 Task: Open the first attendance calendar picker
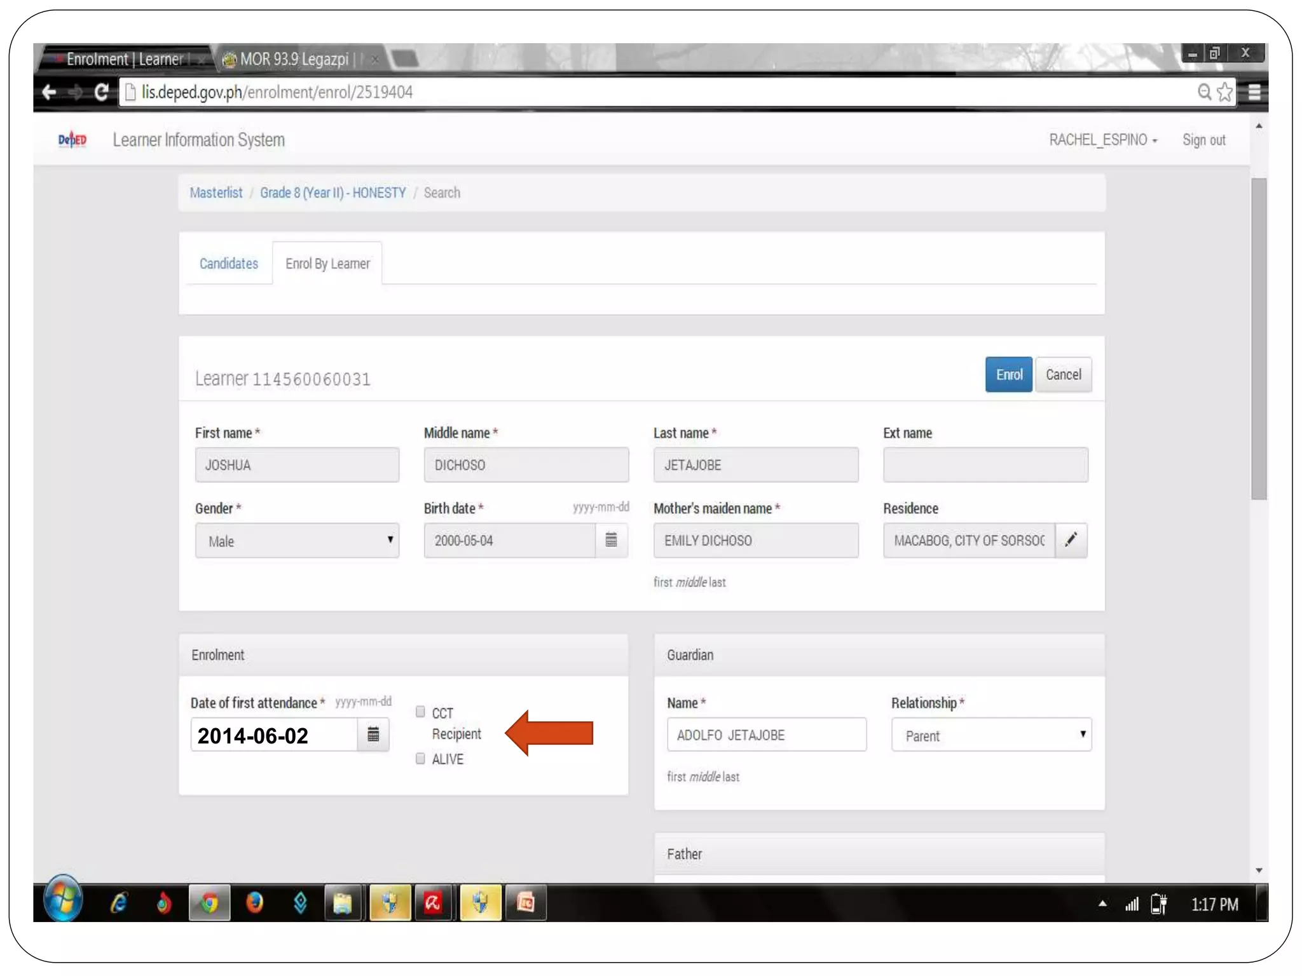pyautogui.click(x=373, y=735)
